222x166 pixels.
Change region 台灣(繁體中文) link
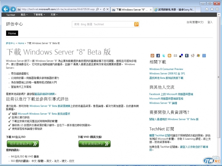(195, 22)
